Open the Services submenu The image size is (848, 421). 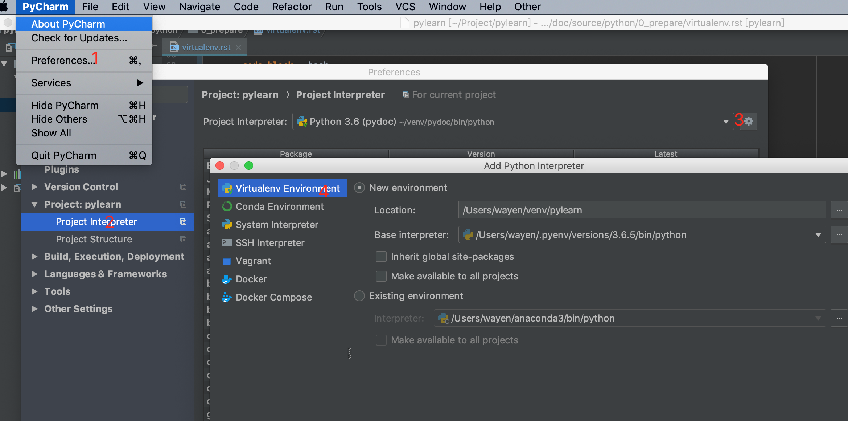pos(84,83)
